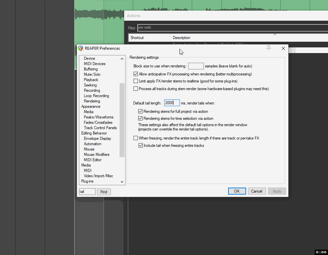Click the sort arrow above the Description column

[x=275, y=34]
